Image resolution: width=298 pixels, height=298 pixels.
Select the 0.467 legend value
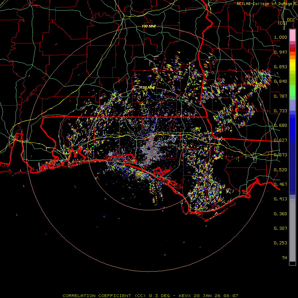click(280, 184)
